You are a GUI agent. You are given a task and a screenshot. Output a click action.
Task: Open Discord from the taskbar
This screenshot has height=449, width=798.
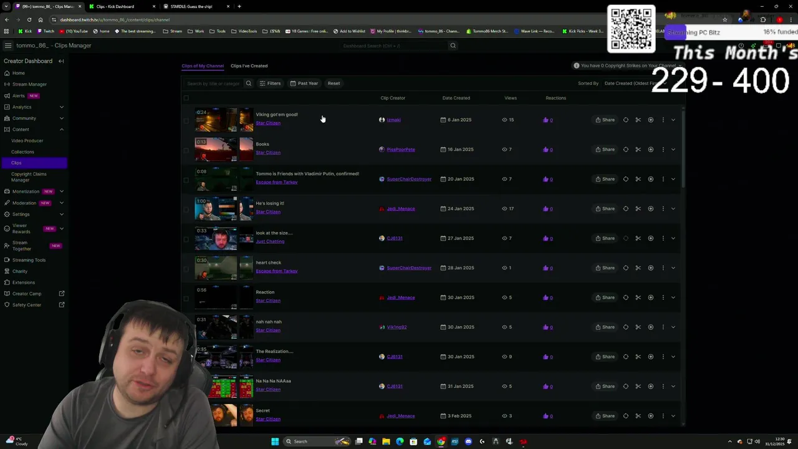click(468, 442)
